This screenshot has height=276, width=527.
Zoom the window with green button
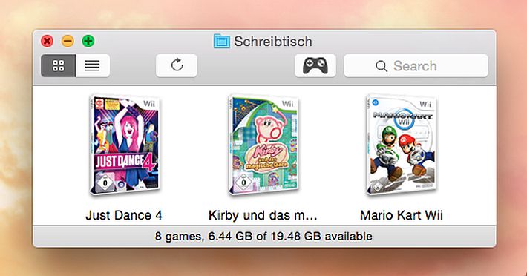(88, 41)
